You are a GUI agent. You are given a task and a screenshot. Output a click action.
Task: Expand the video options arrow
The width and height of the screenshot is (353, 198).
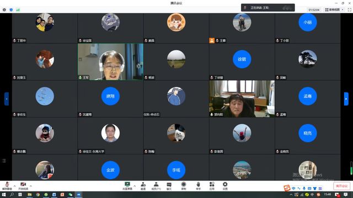click(x=31, y=186)
